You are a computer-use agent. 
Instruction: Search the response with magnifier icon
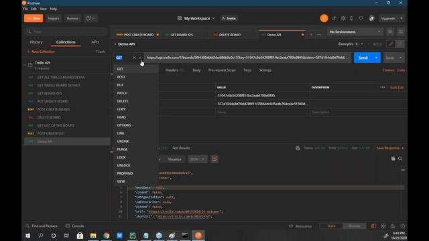400,159
